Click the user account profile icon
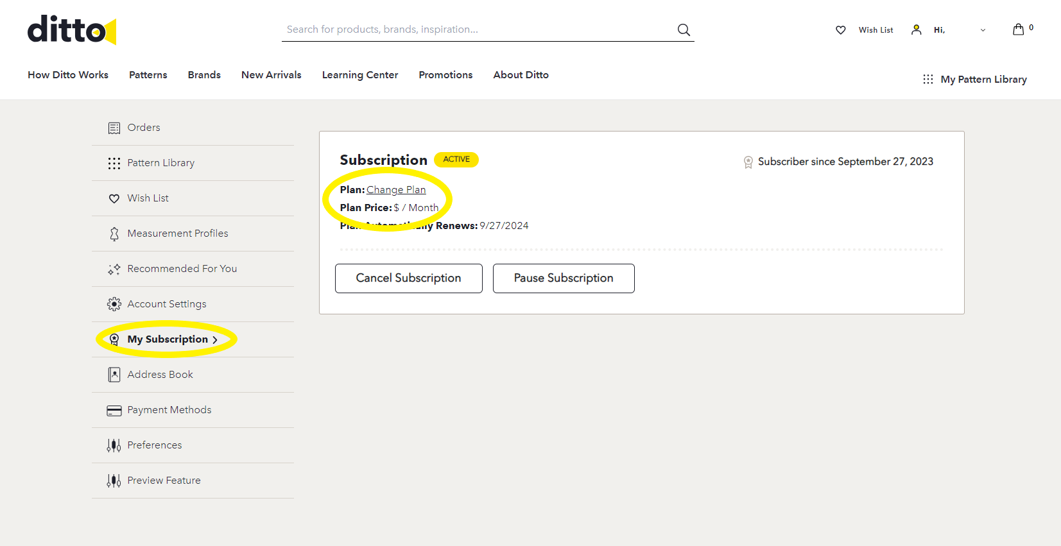The height and width of the screenshot is (546, 1061). (916, 30)
